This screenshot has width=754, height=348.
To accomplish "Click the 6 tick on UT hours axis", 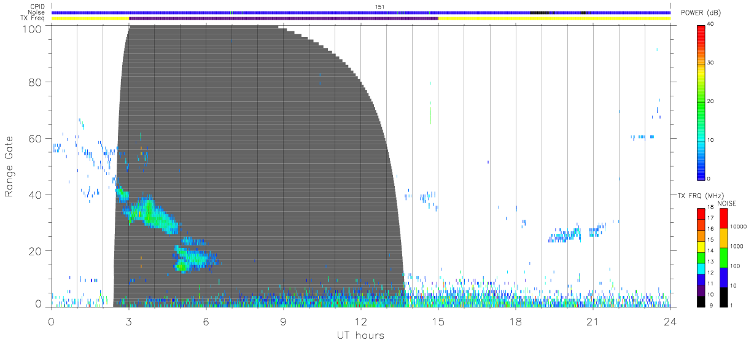I will (x=206, y=321).
